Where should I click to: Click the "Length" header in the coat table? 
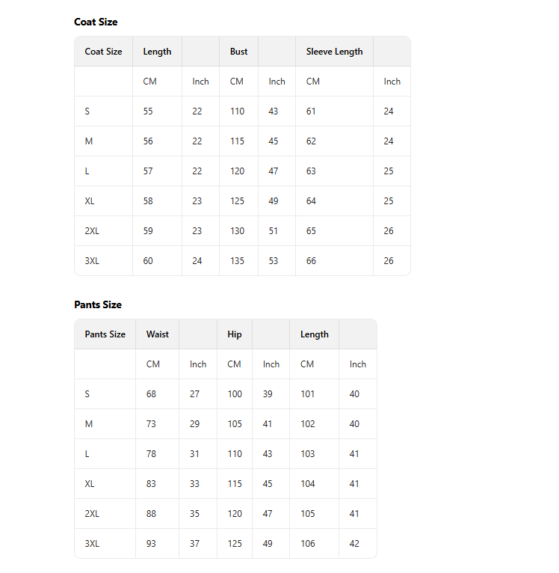[157, 52]
